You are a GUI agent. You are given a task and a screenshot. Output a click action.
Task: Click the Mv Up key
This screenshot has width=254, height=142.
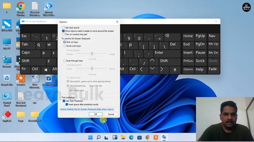[x=214, y=45]
